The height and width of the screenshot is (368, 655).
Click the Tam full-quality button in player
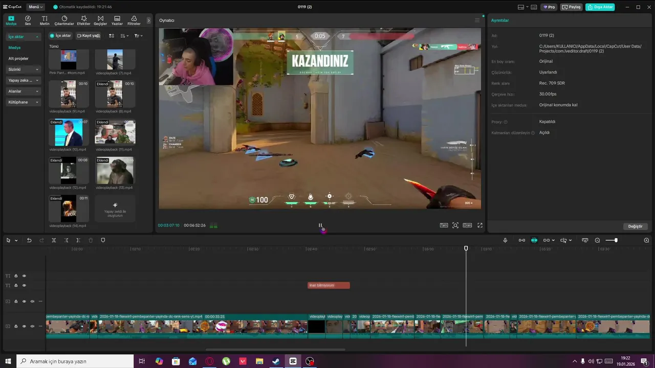point(444,225)
